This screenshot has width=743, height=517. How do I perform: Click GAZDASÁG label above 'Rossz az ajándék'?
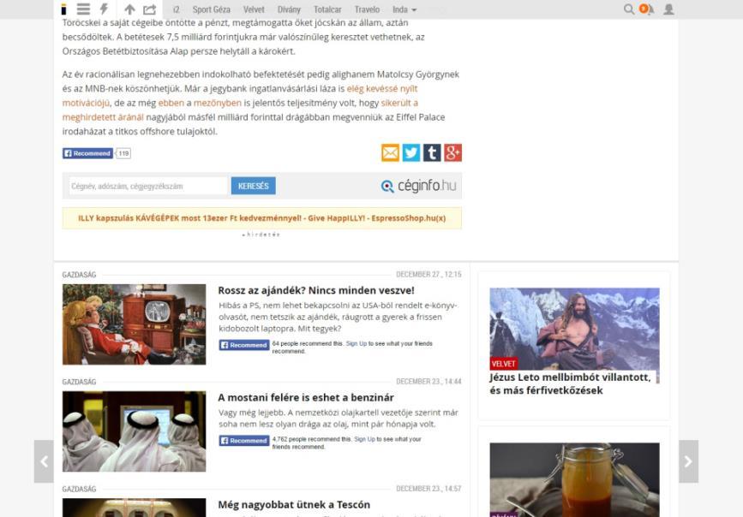(x=79, y=275)
